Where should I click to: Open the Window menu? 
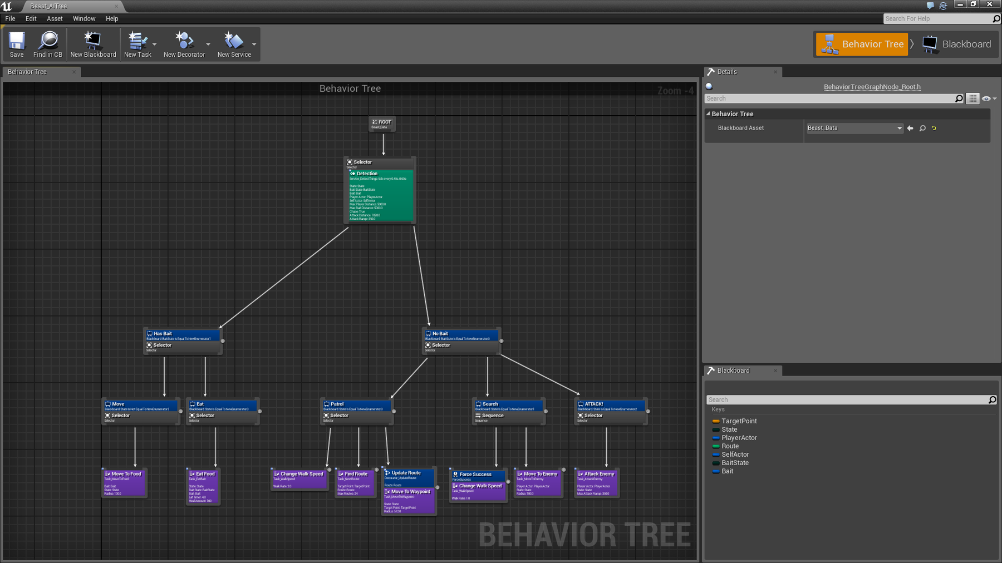pyautogui.click(x=84, y=18)
